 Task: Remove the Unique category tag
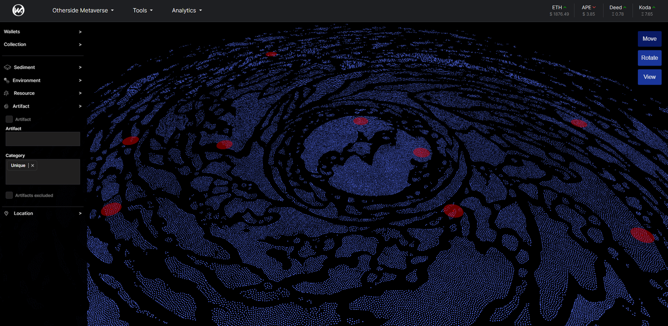pyautogui.click(x=33, y=165)
